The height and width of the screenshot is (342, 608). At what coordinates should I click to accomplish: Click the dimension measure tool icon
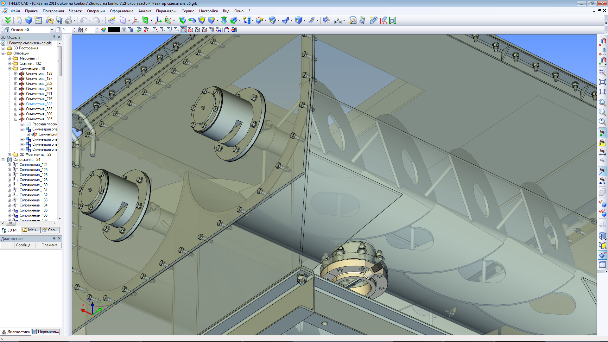[338, 21]
